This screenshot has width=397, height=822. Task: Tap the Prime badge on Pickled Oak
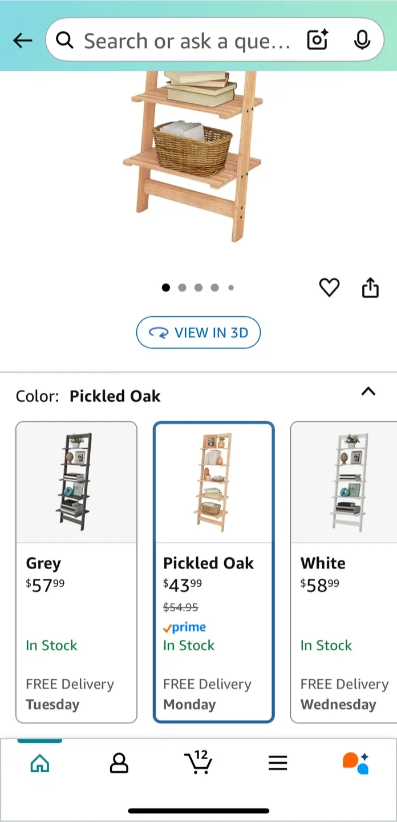[x=184, y=627]
